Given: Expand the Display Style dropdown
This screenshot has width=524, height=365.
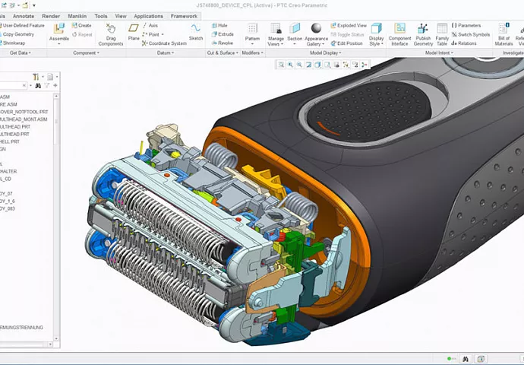Looking at the screenshot, I should click(376, 43).
